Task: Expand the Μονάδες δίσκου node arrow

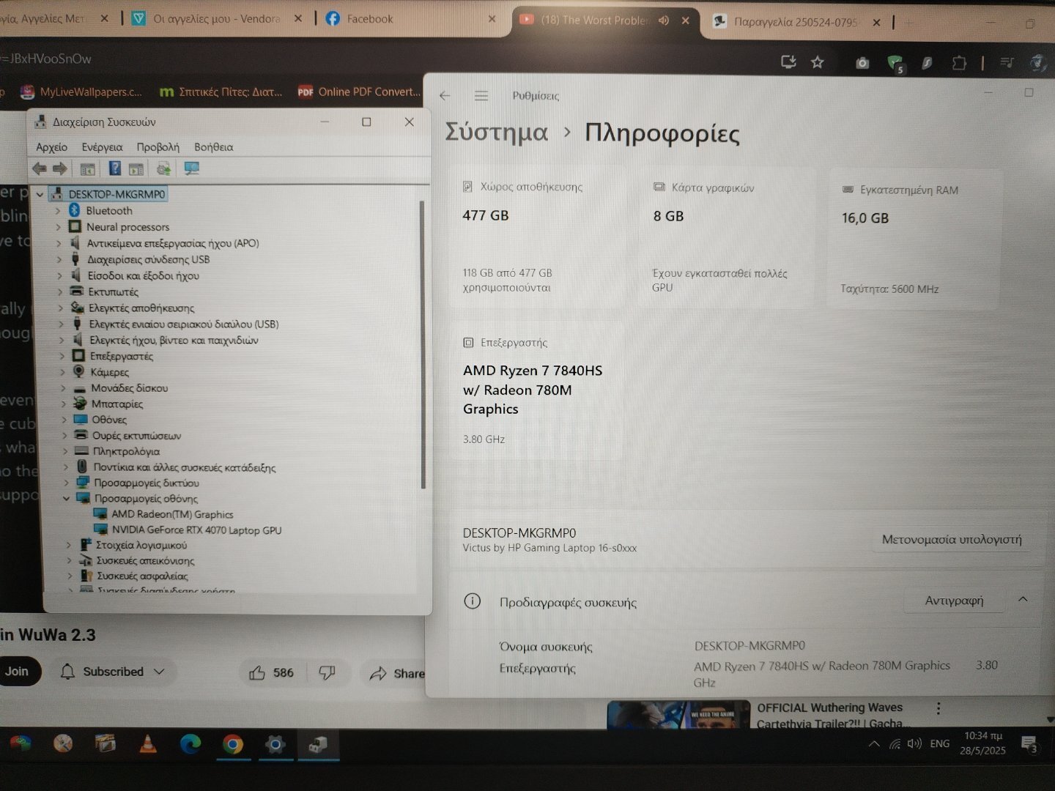Action: point(63,388)
